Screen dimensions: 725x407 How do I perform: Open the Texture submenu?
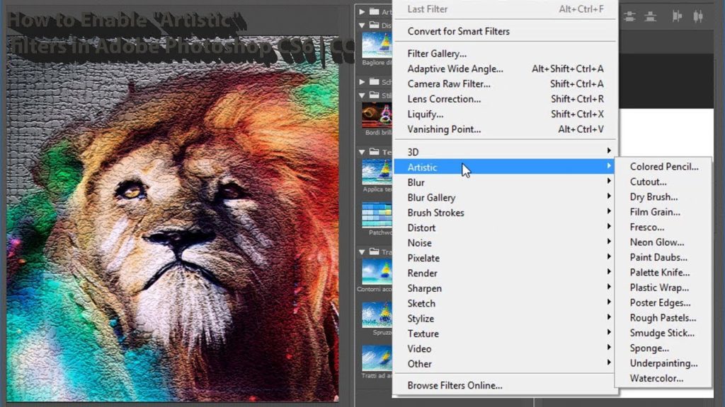click(505, 334)
